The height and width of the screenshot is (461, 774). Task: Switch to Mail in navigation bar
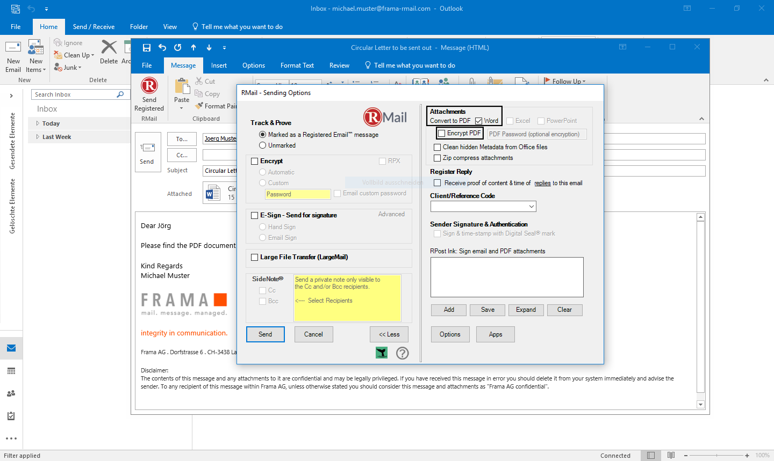(x=11, y=348)
